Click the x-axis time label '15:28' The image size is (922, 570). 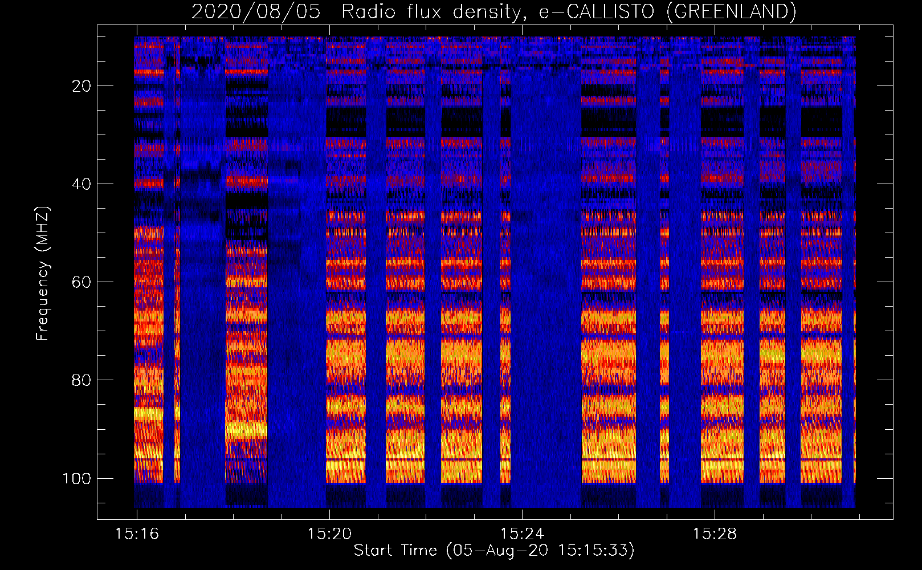715,534
